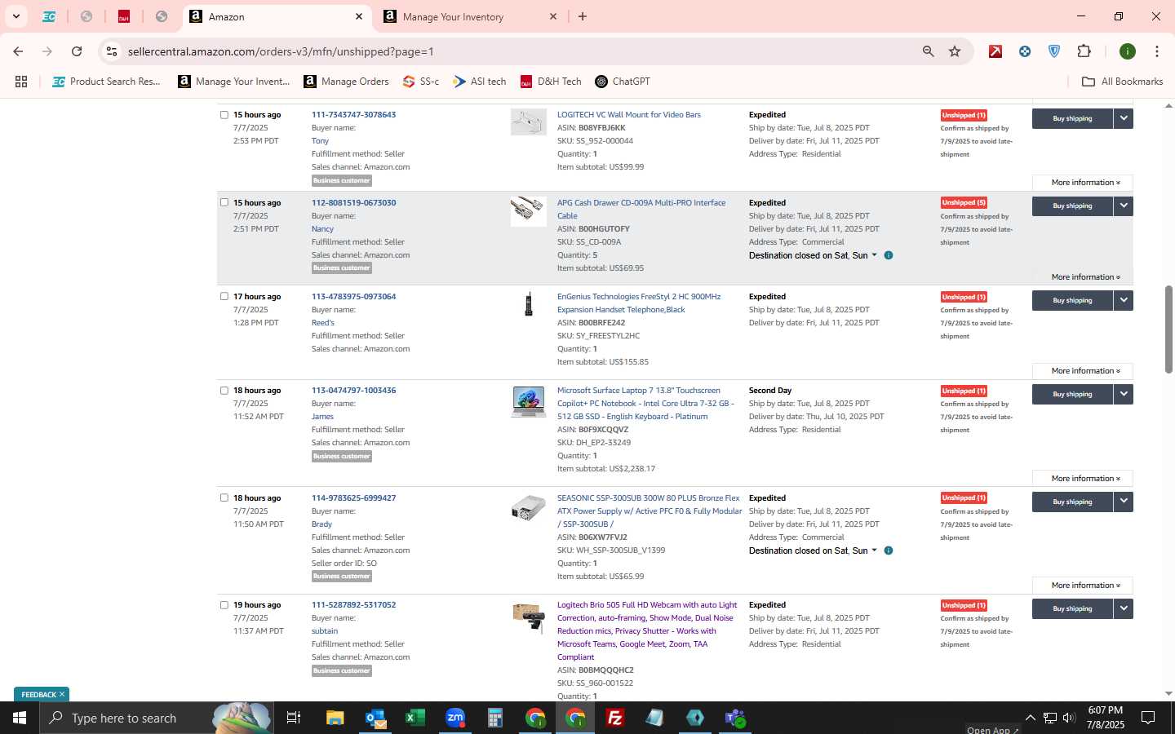
Task: Expand Buy shipping dropdown for subtain's order
Action: click(x=1124, y=608)
